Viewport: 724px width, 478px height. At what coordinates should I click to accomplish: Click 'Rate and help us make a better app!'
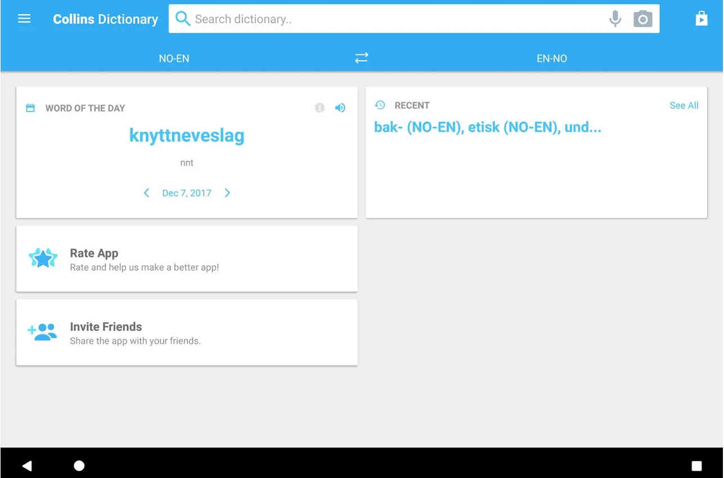pos(145,267)
